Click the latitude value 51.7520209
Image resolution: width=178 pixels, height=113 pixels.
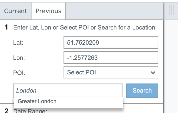click(83, 43)
